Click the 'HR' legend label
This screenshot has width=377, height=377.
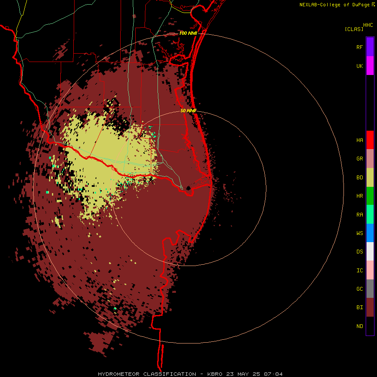click(x=359, y=196)
